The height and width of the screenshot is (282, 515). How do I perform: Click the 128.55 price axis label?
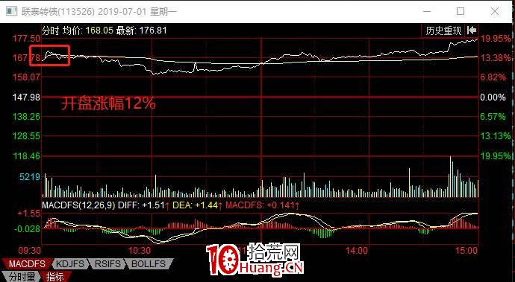26,136
